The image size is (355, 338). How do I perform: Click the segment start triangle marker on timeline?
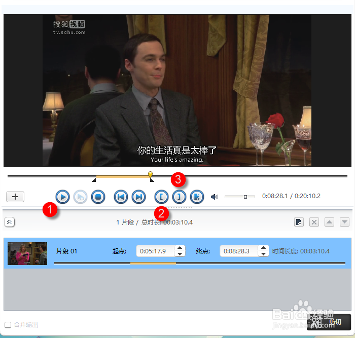point(94,180)
